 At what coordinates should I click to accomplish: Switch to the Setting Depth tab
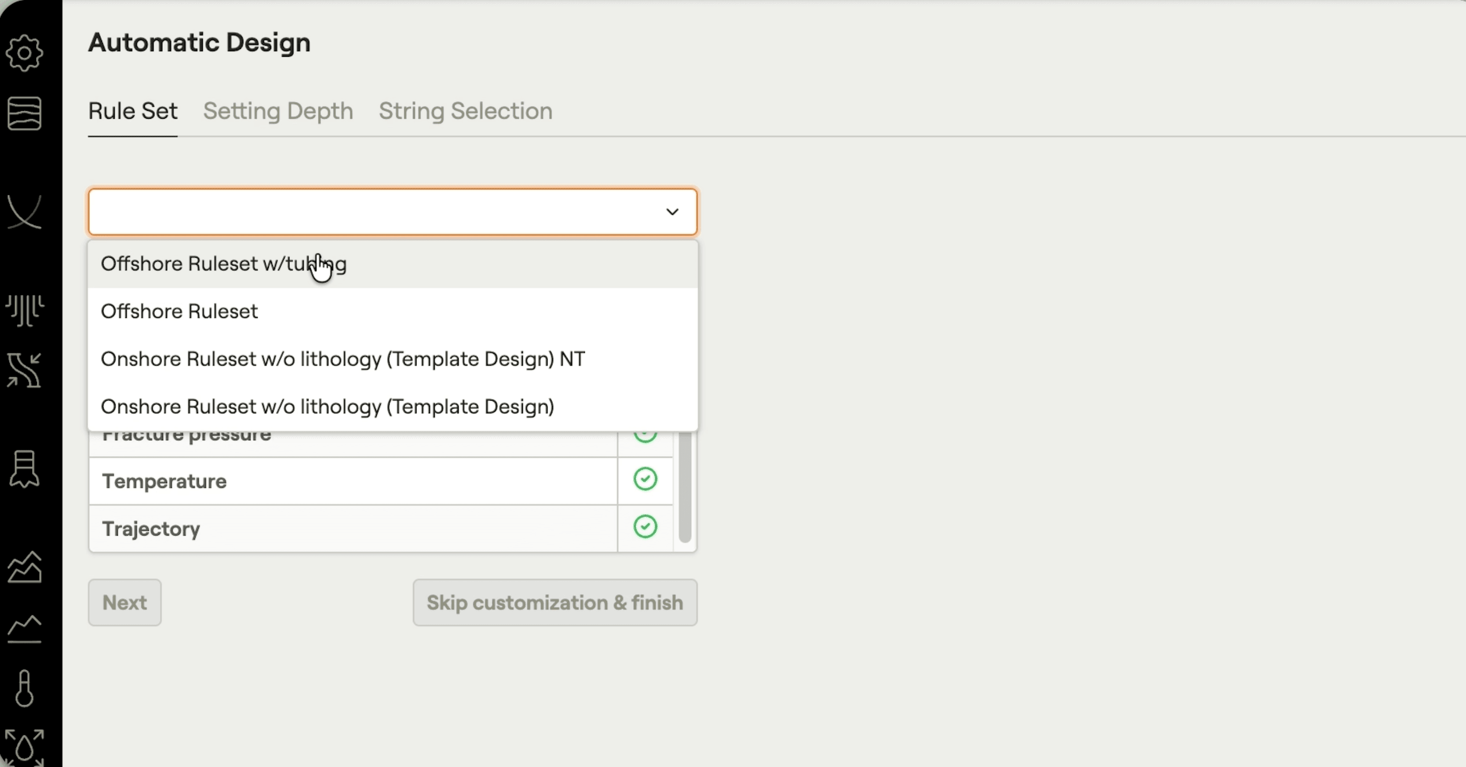tap(278, 111)
